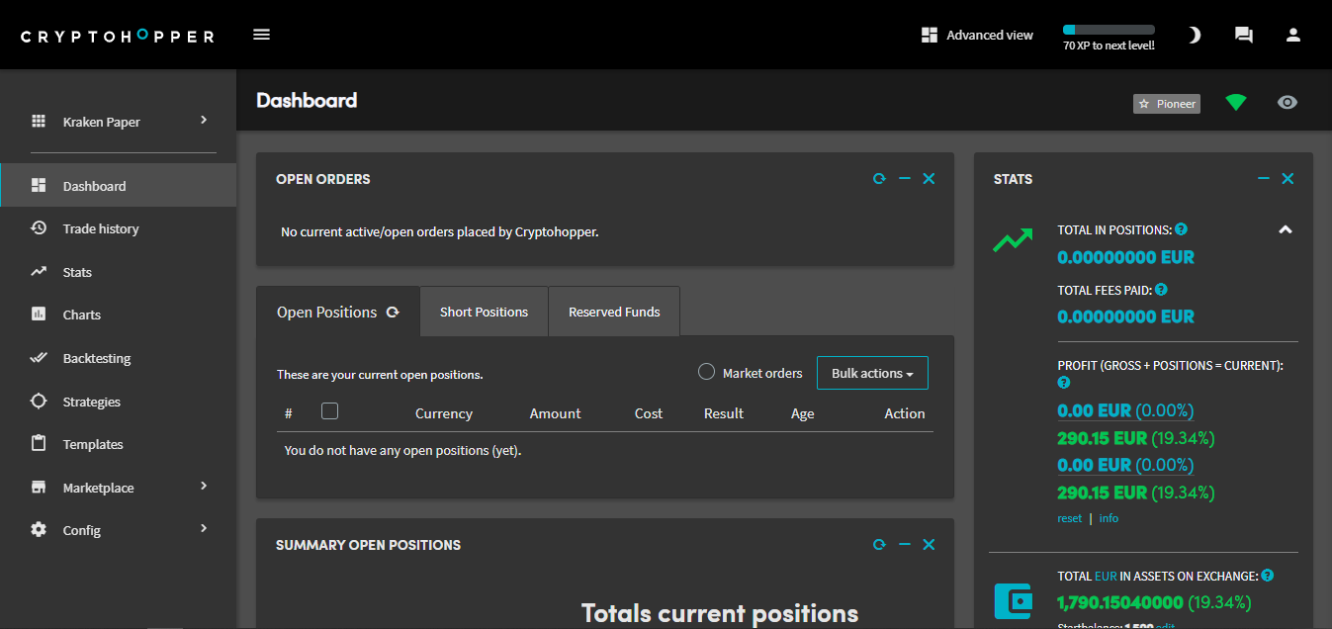1332x629 pixels.
Task: Open Dashboard in sidebar
Action: point(119,185)
